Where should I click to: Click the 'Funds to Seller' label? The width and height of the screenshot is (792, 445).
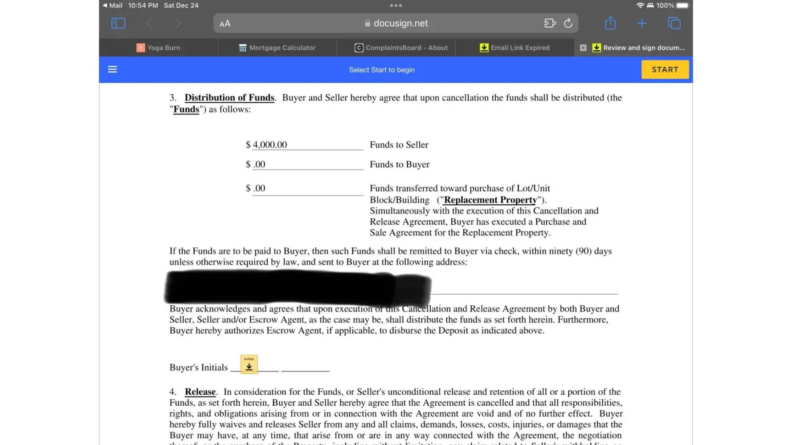tap(399, 145)
